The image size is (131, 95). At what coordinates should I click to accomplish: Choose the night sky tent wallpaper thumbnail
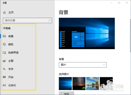click(x=79, y=83)
